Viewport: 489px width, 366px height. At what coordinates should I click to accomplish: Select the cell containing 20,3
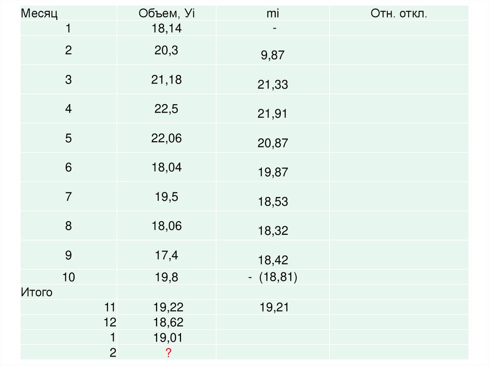tap(166, 50)
